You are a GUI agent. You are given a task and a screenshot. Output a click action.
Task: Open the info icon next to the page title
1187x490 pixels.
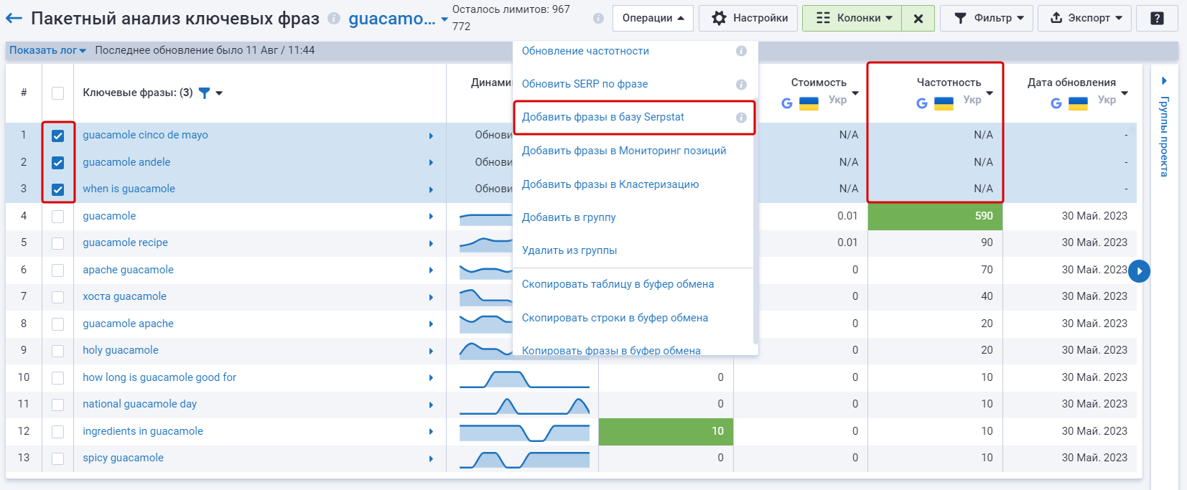[334, 19]
